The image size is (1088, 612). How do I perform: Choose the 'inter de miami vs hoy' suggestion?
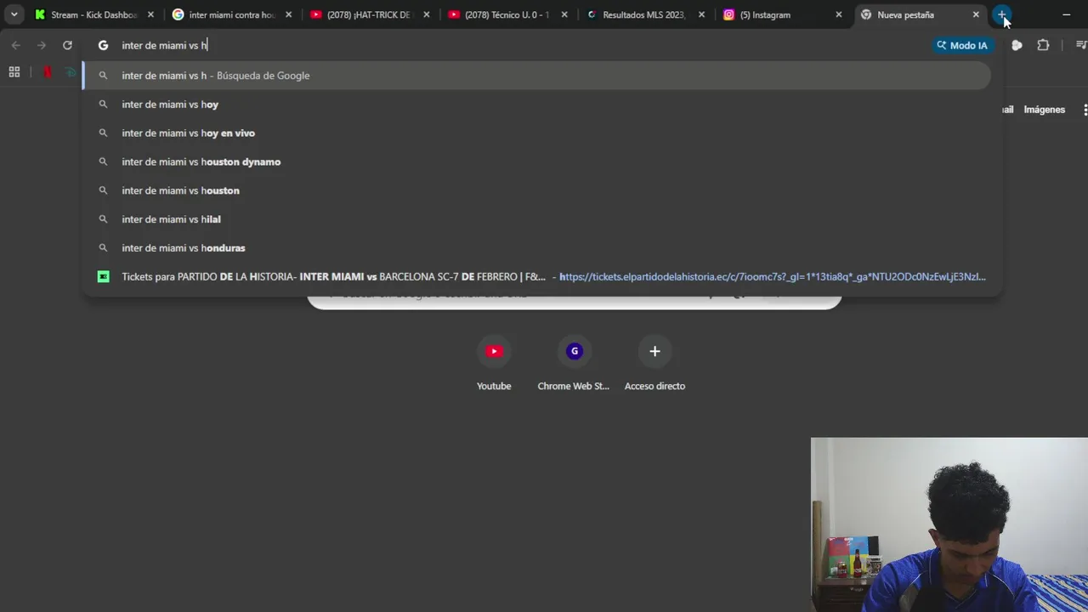[536, 105]
